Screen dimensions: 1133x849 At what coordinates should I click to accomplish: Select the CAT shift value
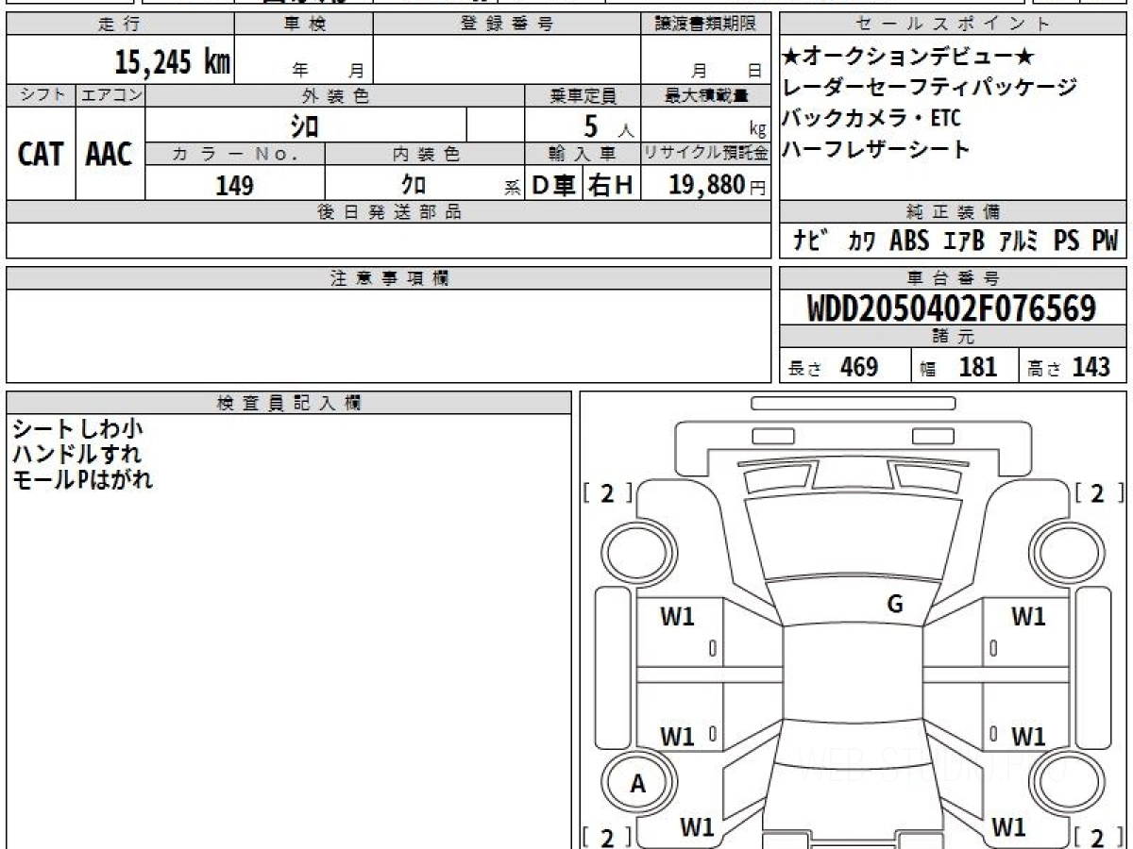tap(41, 154)
